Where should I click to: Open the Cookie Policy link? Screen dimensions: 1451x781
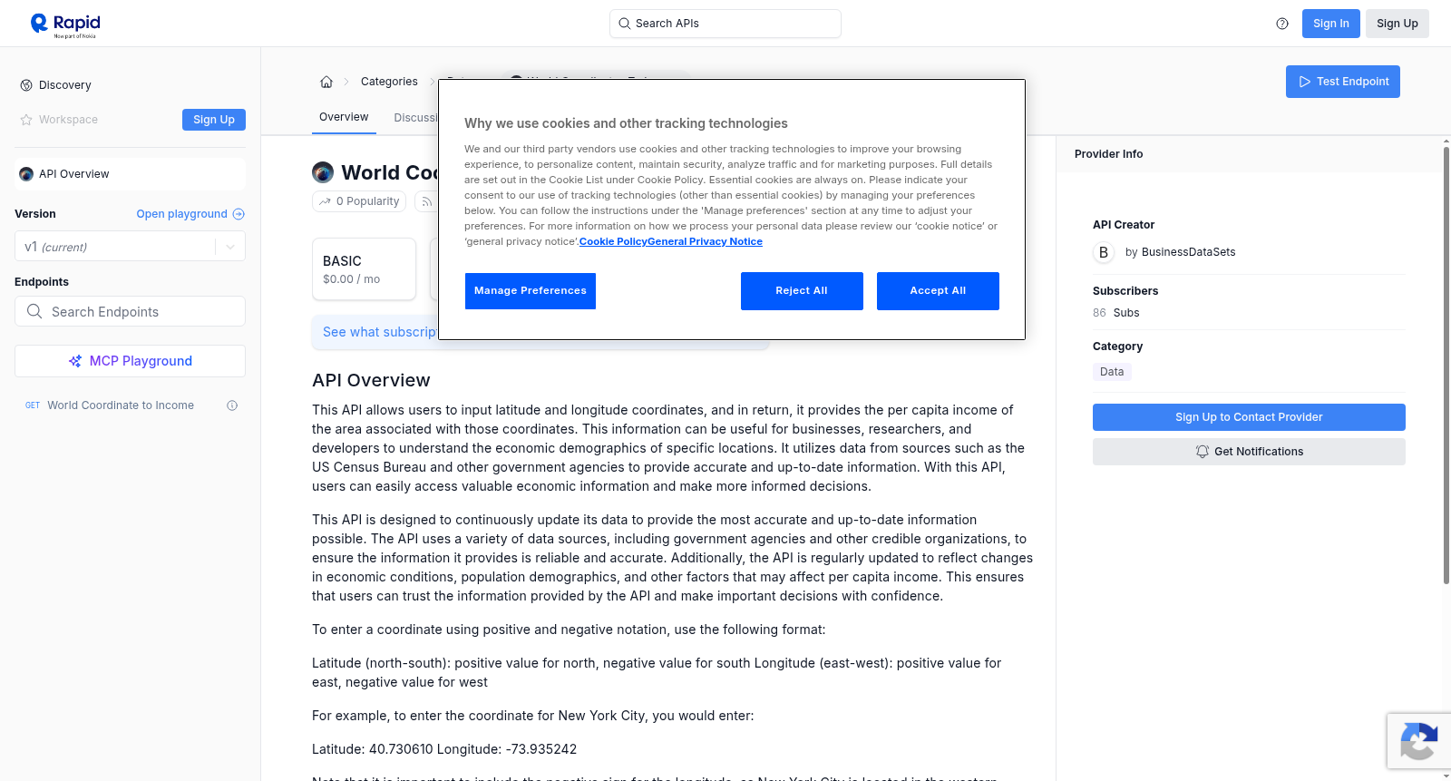(613, 241)
